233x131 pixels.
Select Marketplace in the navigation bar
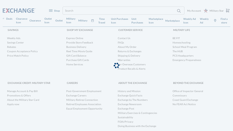click(x=172, y=21)
